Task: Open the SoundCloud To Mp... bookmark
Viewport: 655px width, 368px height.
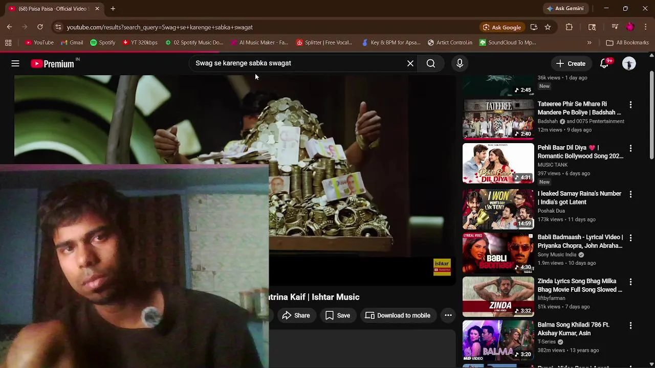Action: (508, 43)
